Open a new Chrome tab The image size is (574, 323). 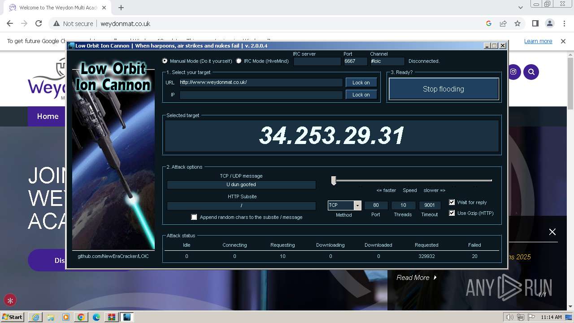(x=121, y=7)
